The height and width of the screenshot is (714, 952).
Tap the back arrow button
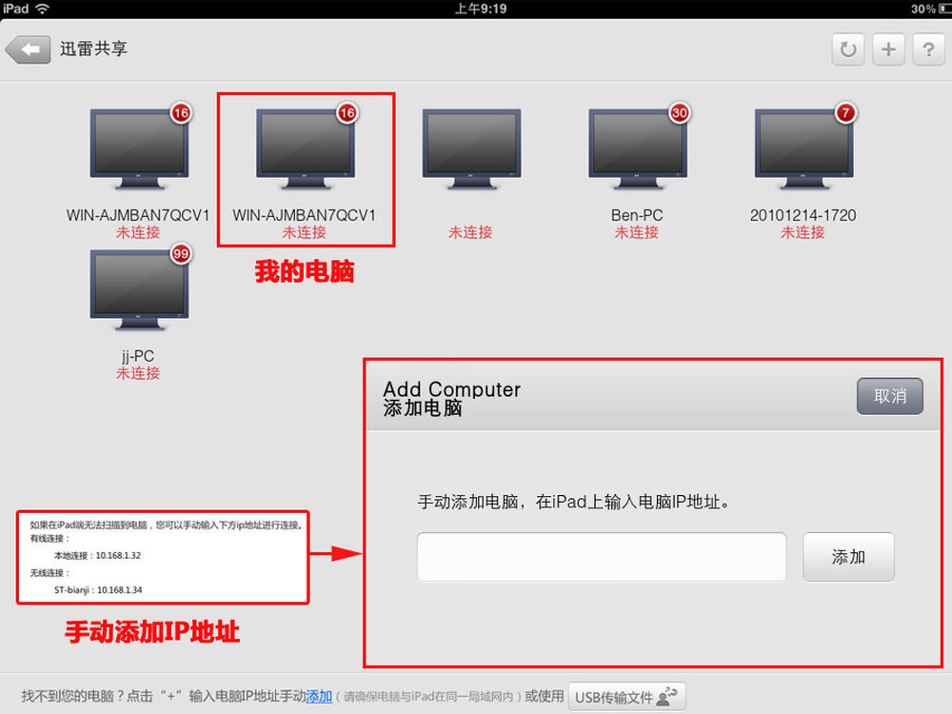[28, 50]
